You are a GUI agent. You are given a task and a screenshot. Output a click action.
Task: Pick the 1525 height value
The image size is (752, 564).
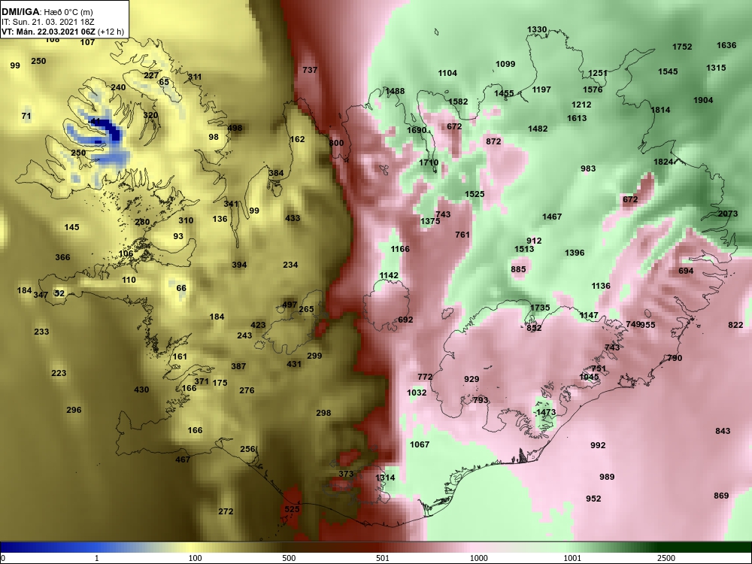coord(475,194)
